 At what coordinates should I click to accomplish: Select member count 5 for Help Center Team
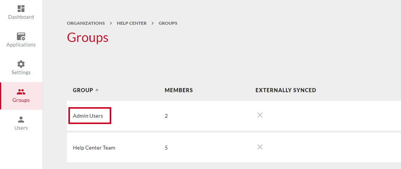point(166,148)
